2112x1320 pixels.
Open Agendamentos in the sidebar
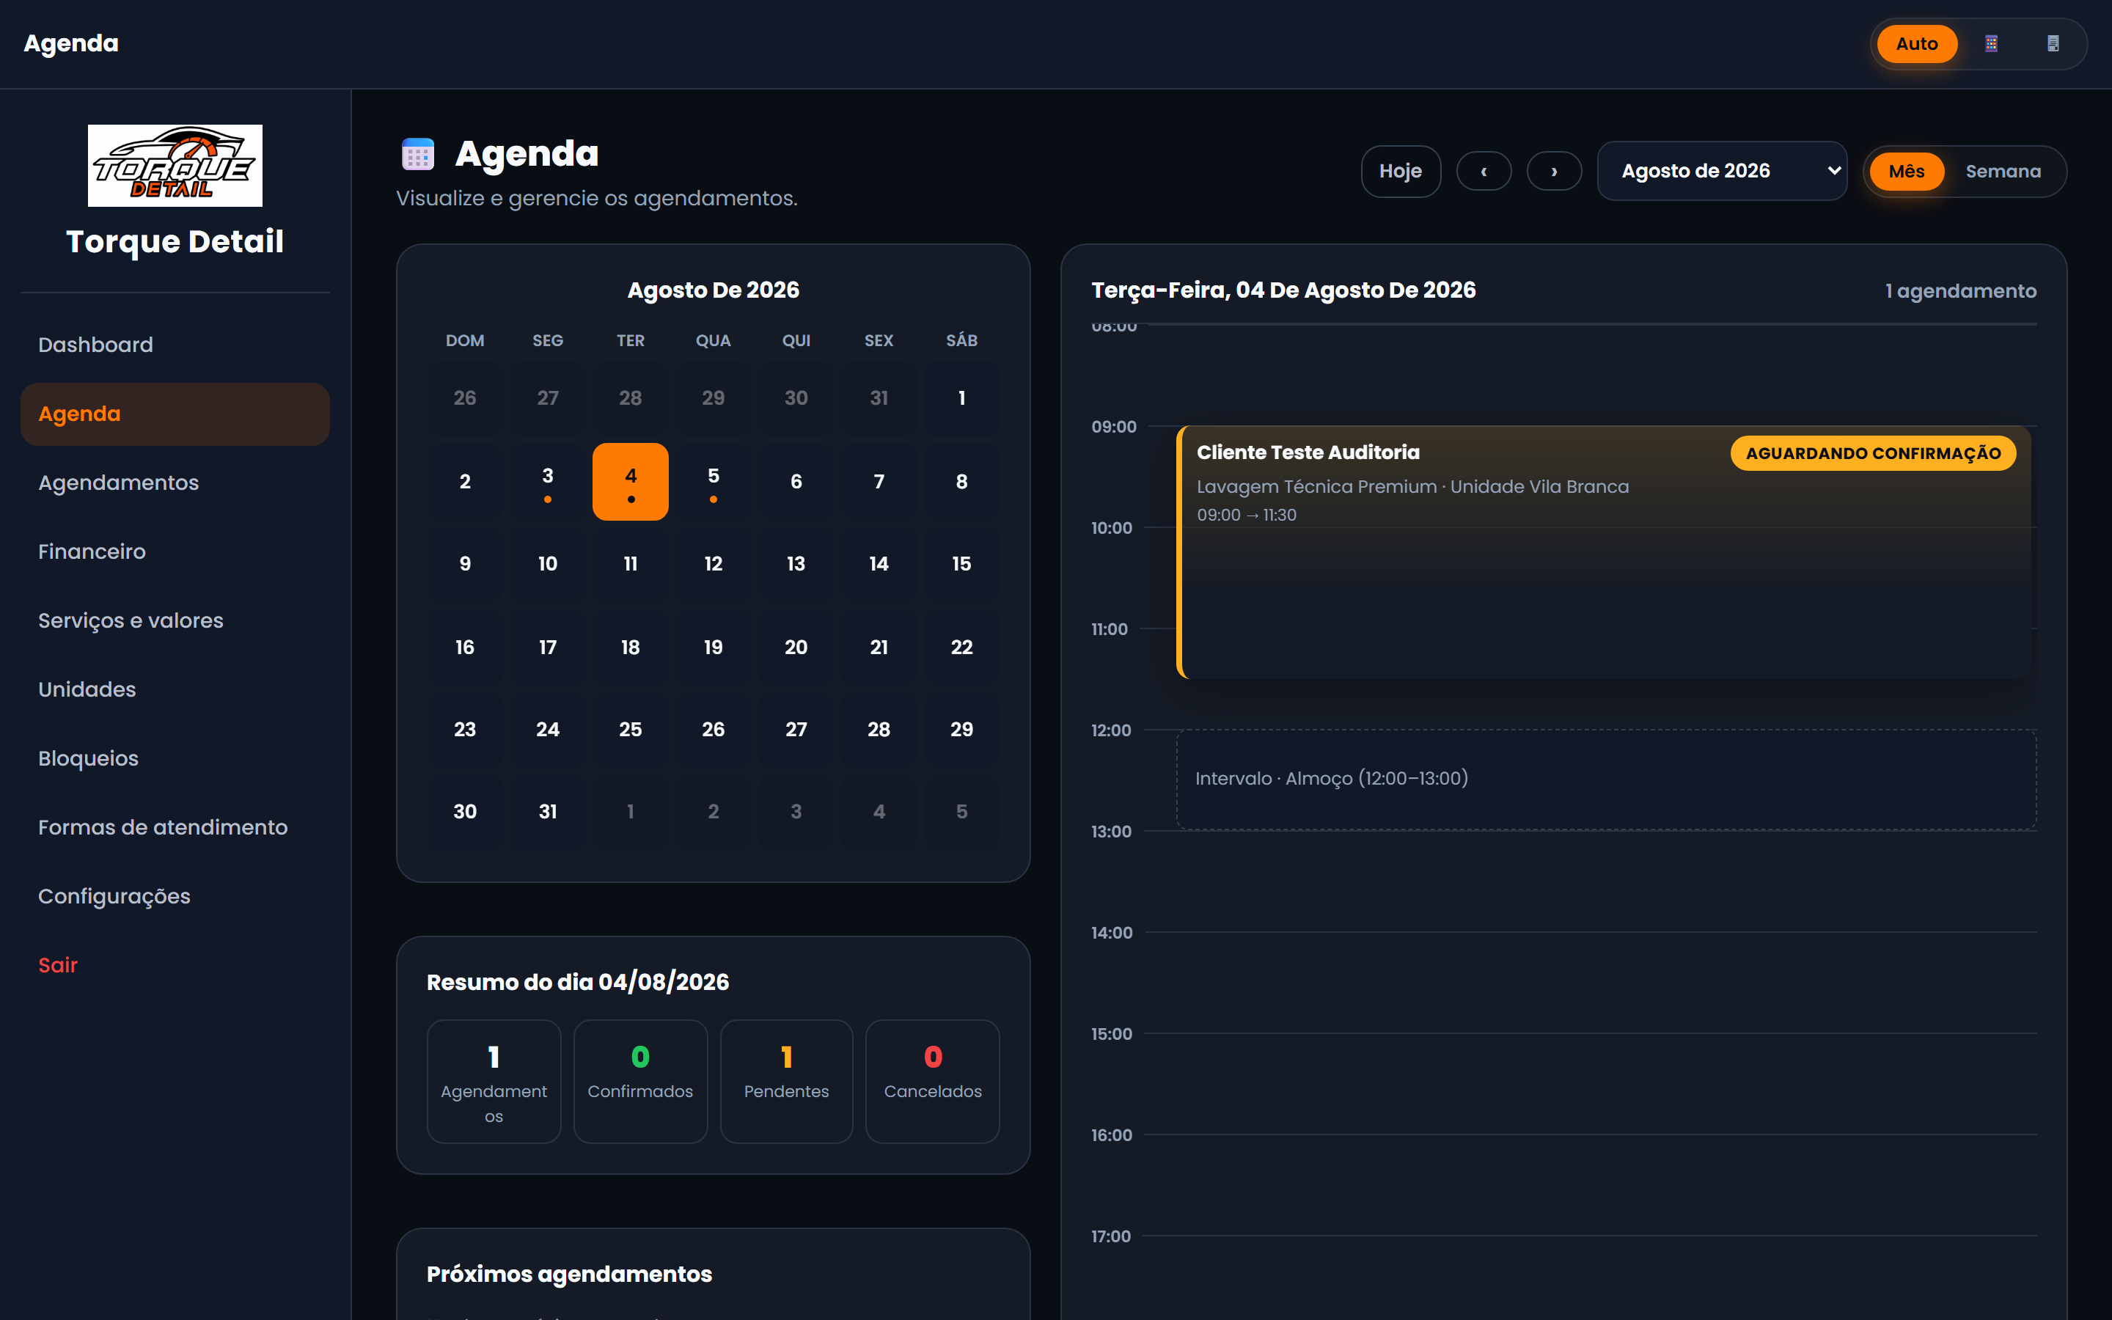pyautogui.click(x=175, y=483)
